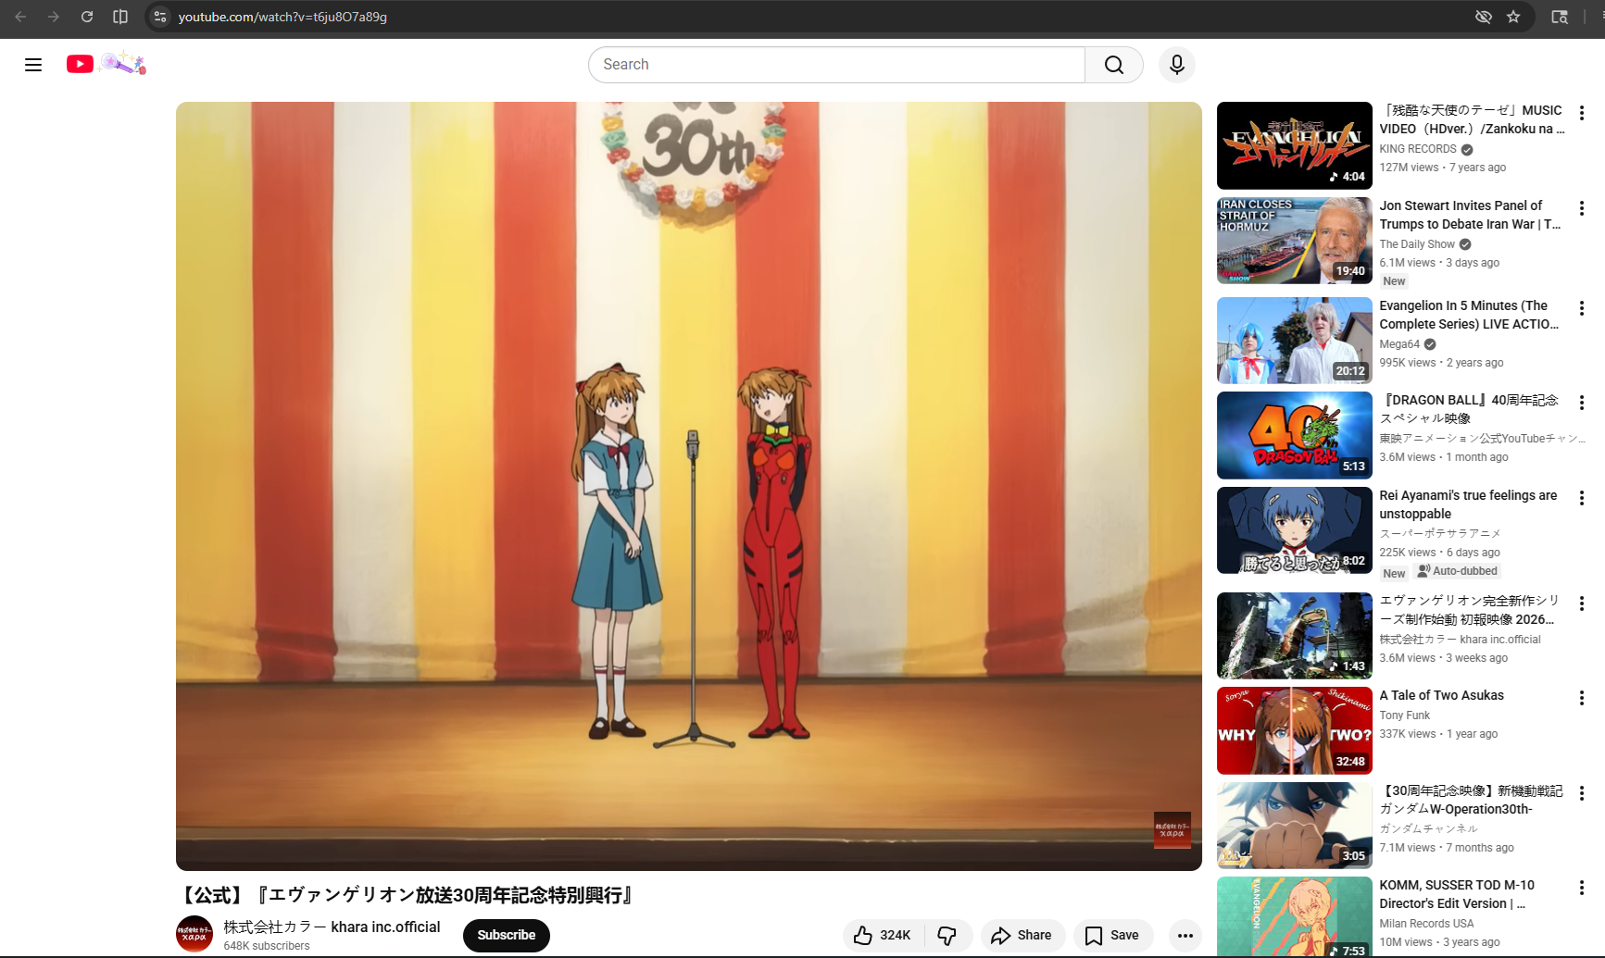
Task: Open more actions for Gundam W Operation30th video
Action: (1582, 793)
